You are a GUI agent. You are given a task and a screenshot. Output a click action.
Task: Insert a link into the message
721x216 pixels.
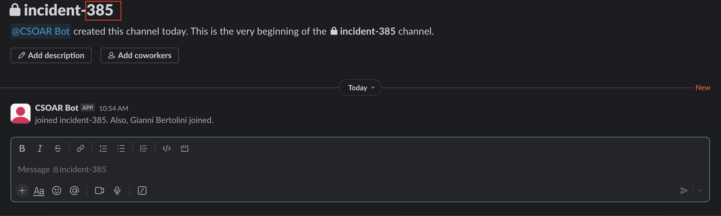[x=80, y=148]
